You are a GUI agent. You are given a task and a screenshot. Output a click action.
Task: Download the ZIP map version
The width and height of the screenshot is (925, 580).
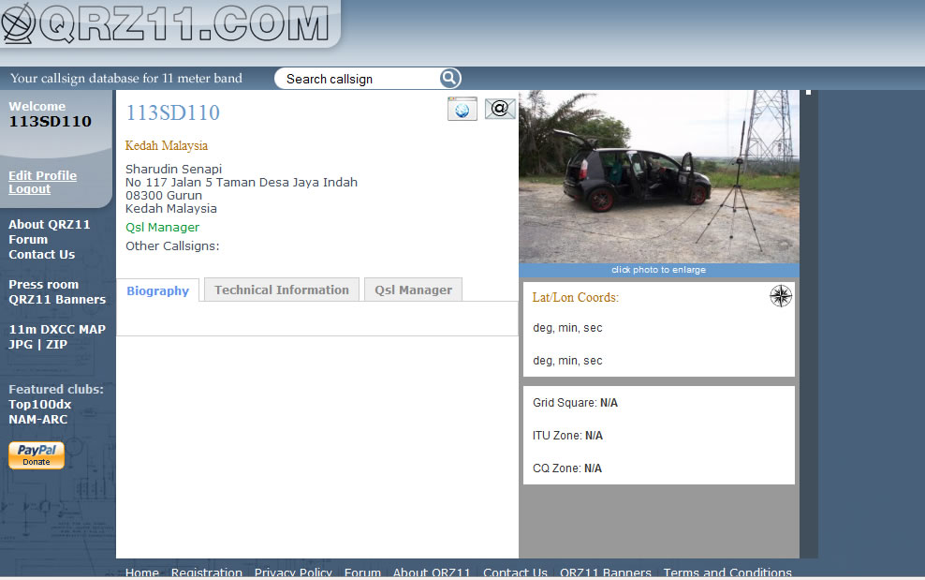click(56, 344)
